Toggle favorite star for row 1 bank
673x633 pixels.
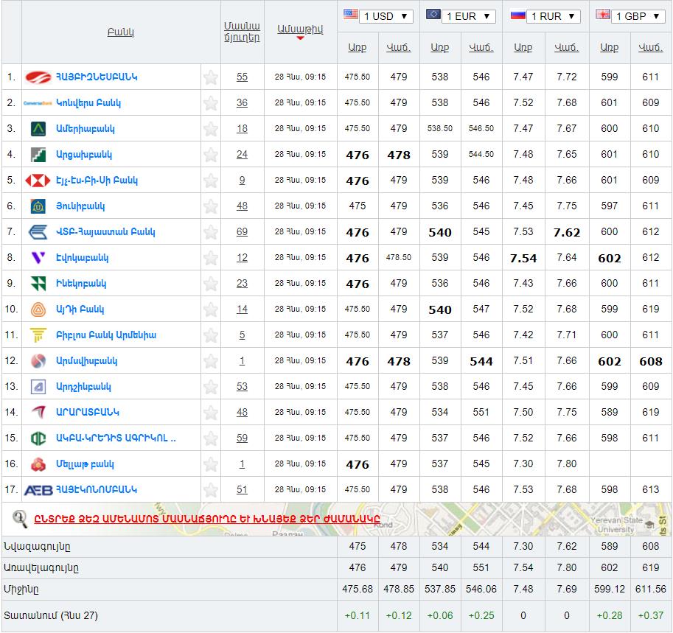tap(211, 77)
